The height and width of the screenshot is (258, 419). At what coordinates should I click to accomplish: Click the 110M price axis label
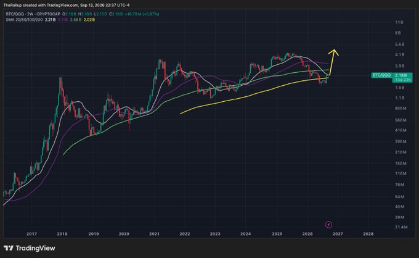pyautogui.click(x=401, y=173)
